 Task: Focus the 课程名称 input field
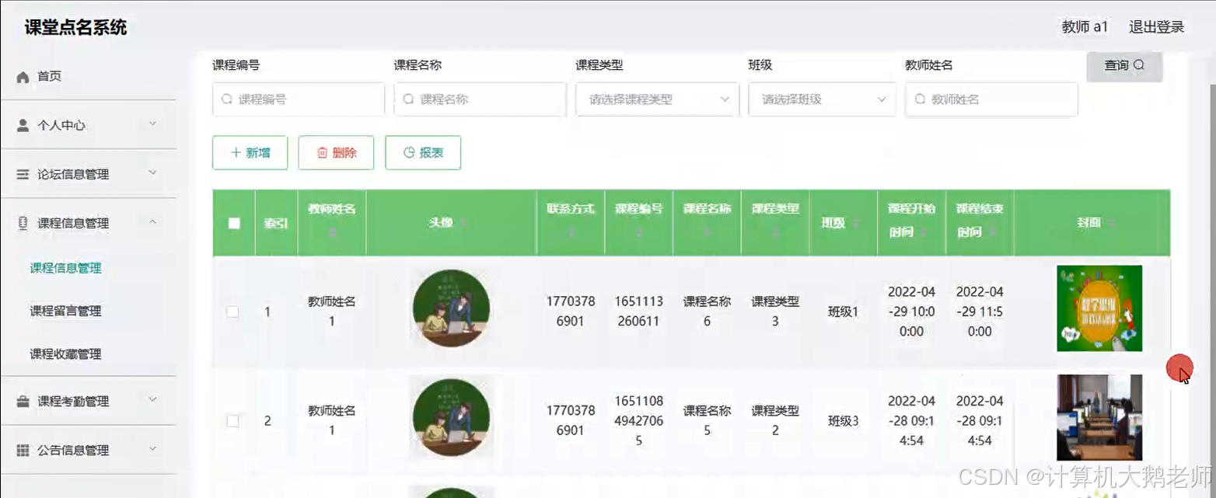tap(480, 99)
